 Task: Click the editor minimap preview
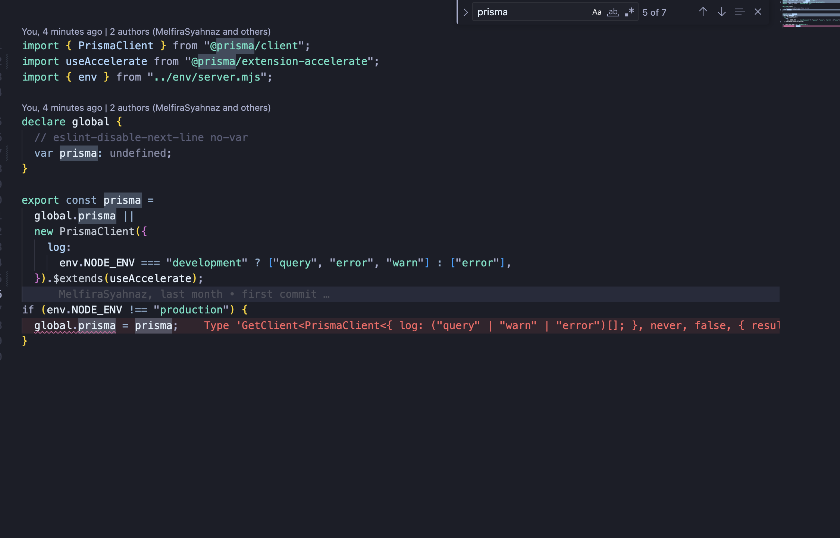click(810, 15)
